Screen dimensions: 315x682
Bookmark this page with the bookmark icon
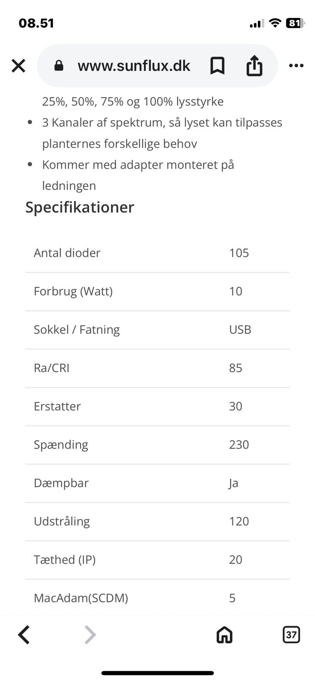coord(217,66)
